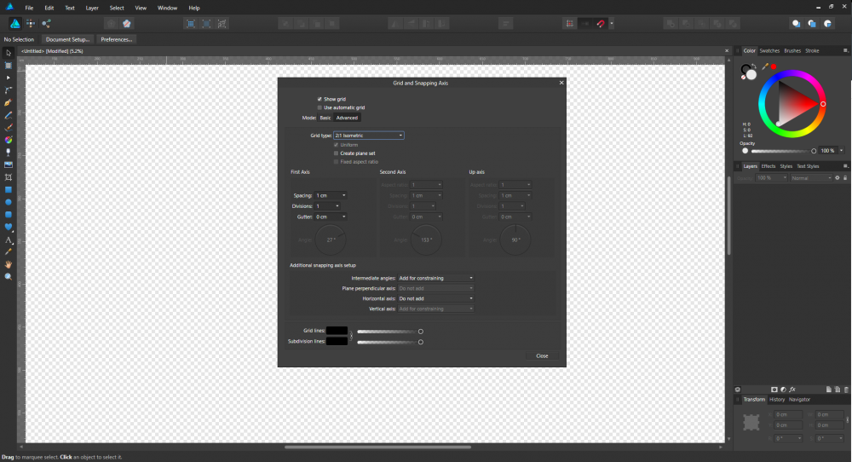Click the Close button in the dialog
This screenshot has width=852, height=462.
pyautogui.click(x=542, y=355)
